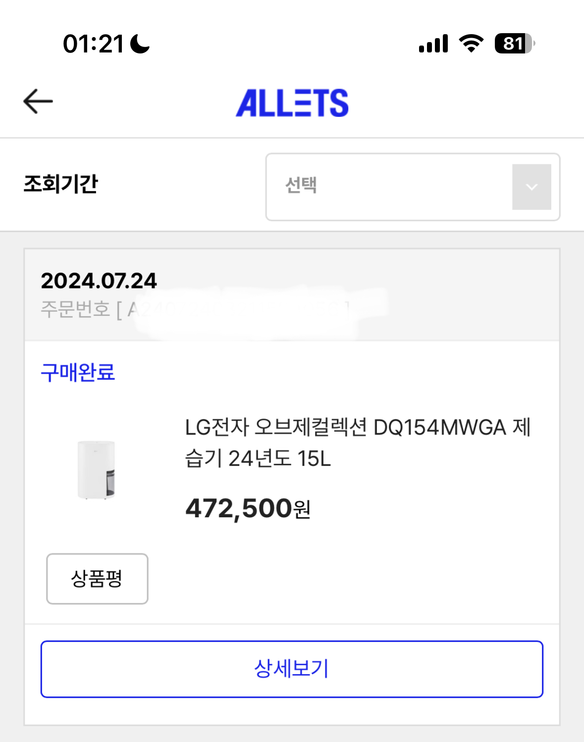The width and height of the screenshot is (584, 742).
Task: Tap the 주문번호 order number line
Action: (193, 310)
